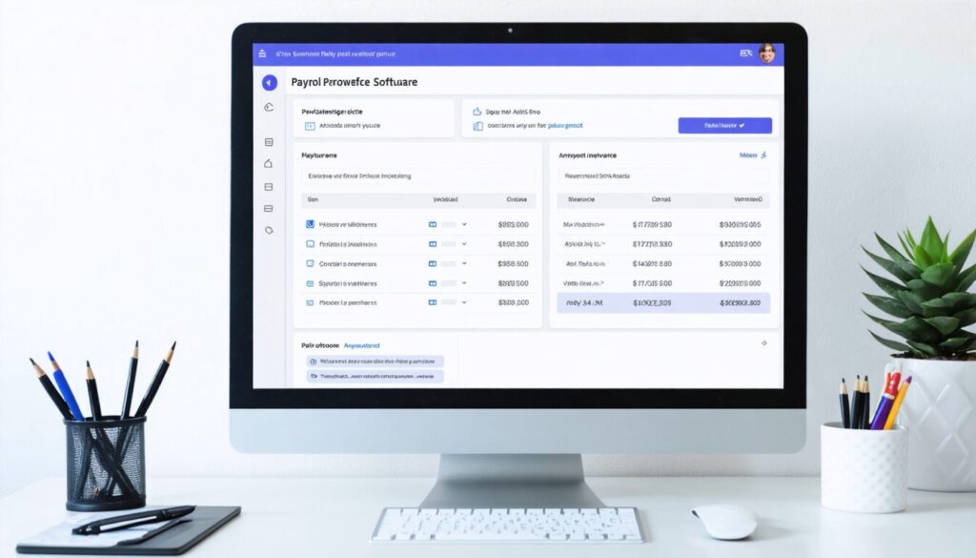Click blue badge icon in fifth left-table row

point(433,302)
